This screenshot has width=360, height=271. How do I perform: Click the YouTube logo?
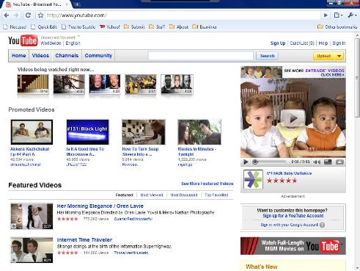23,40
